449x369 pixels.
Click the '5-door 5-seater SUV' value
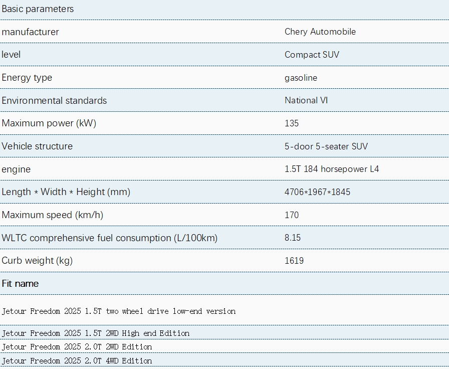pyautogui.click(x=326, y=146)
